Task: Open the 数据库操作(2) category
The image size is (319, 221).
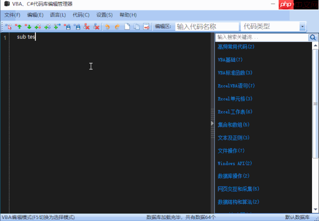Action: (x=234, y=176)
